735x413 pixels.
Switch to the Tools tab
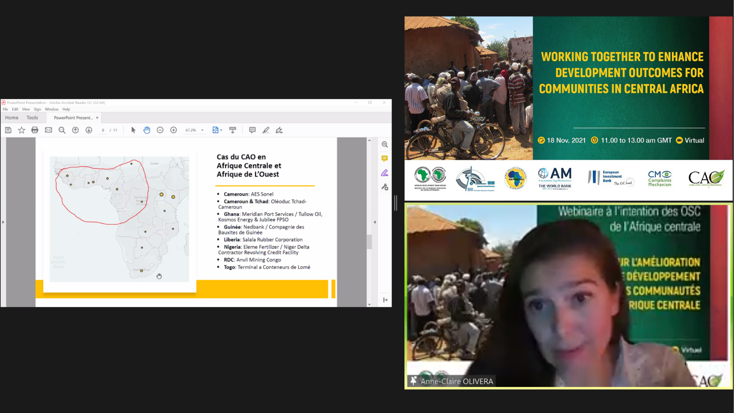click(32, 118)
